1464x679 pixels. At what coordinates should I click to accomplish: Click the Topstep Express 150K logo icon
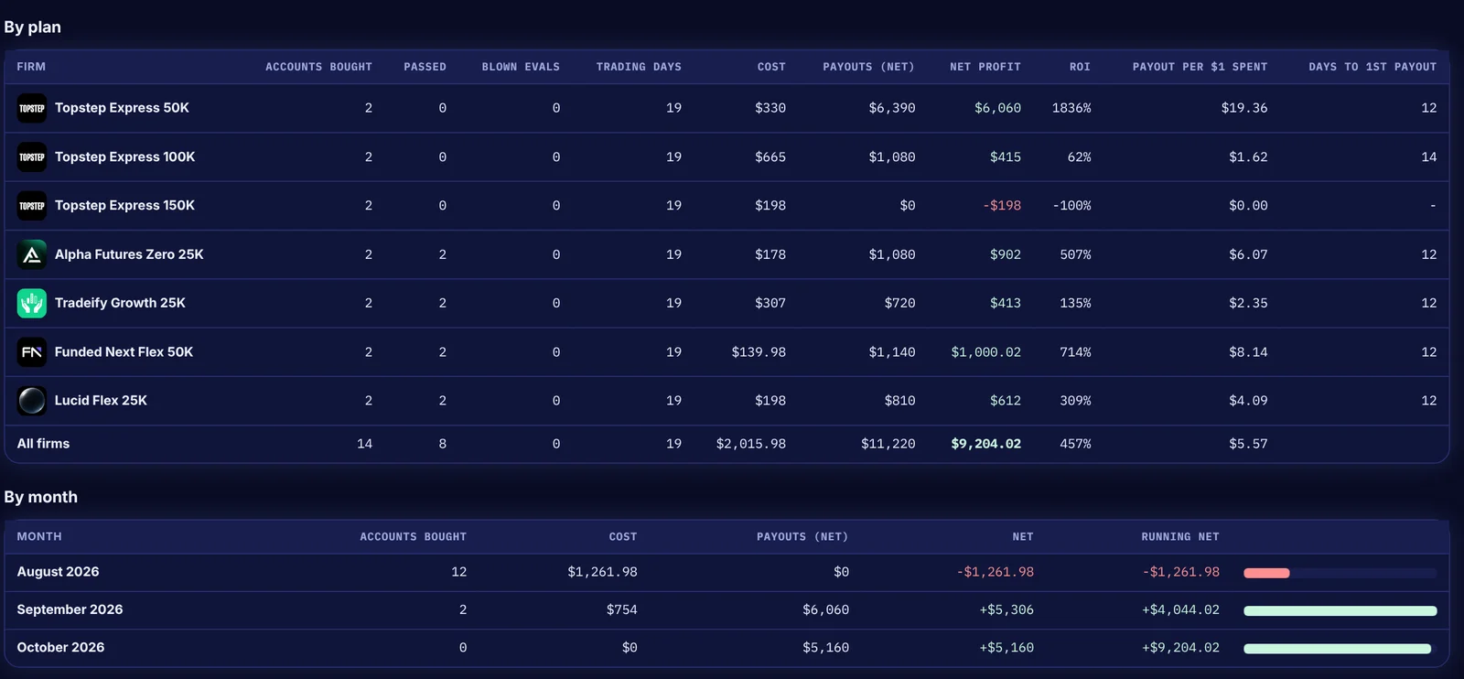pyautogui.click(x=32, y=206)
